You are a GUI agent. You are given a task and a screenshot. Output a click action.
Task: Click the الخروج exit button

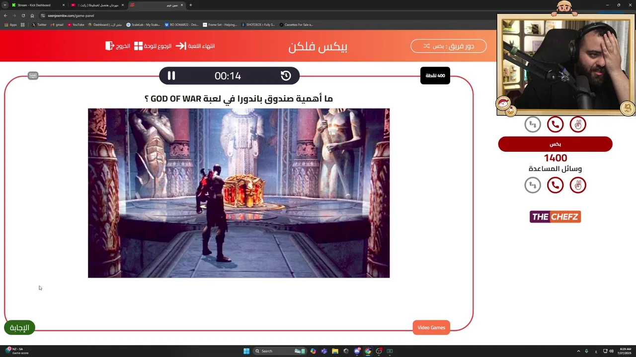(118, 46)
